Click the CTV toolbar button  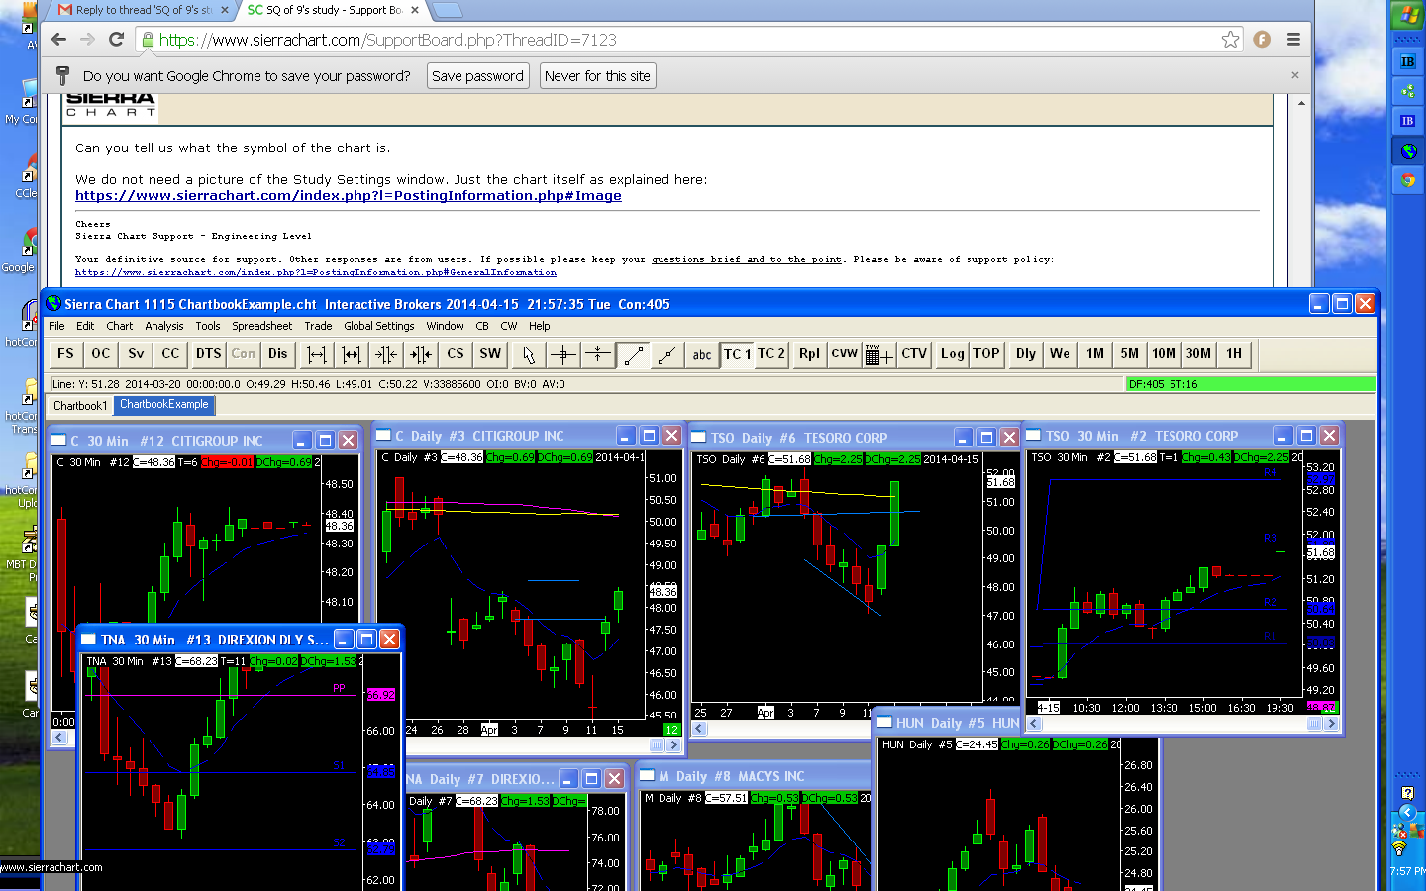pos(914,354)
